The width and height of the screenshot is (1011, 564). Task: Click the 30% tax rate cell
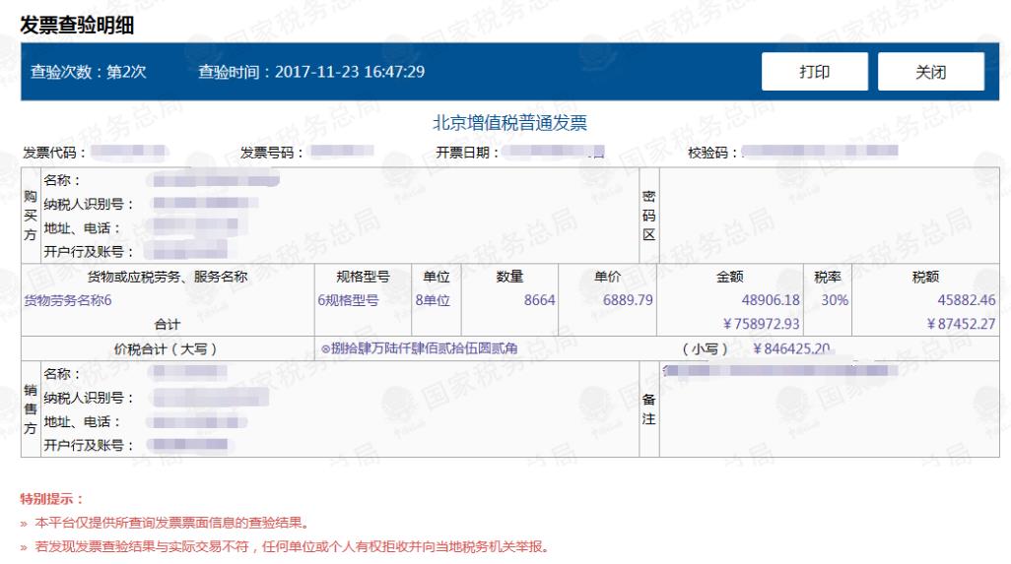tap(835, 301)
